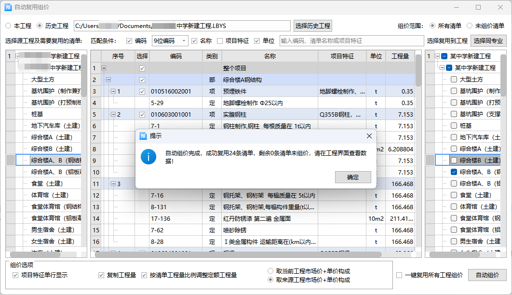Tick the 大型土方 checkbox in the right tree

454,80
